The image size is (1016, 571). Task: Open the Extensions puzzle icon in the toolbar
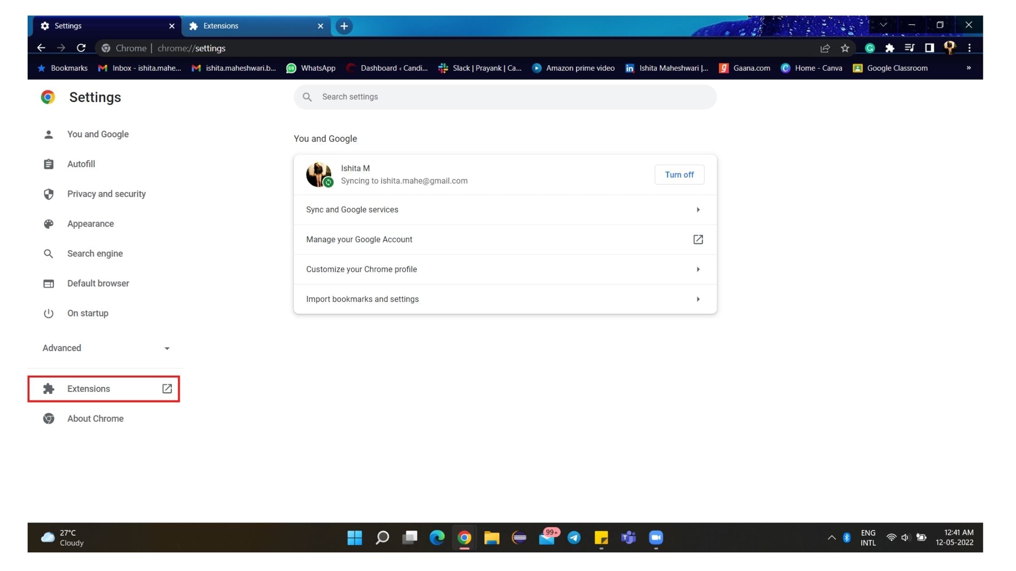click(x=890, y=48)
